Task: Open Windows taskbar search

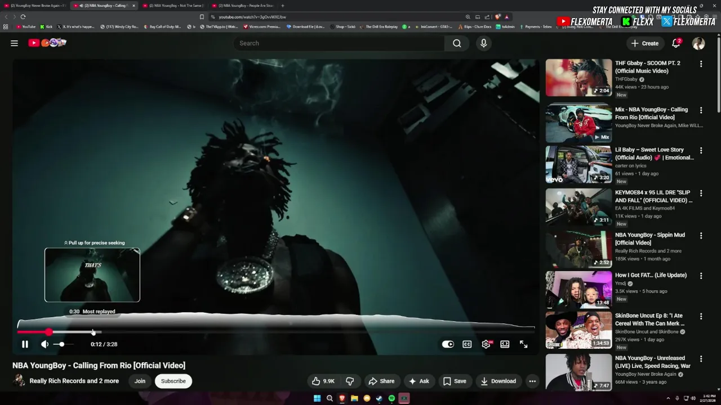Action: [x=330, y=398]
